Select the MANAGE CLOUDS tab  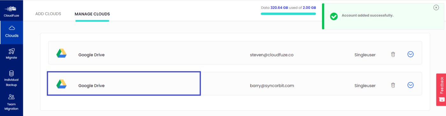coord(92,14)
